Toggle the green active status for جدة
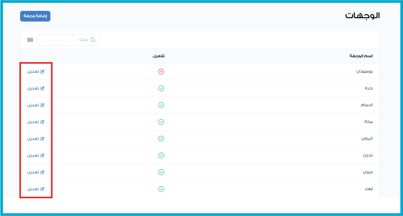Viewport: 403px width, 216px height. click(161, 88)
